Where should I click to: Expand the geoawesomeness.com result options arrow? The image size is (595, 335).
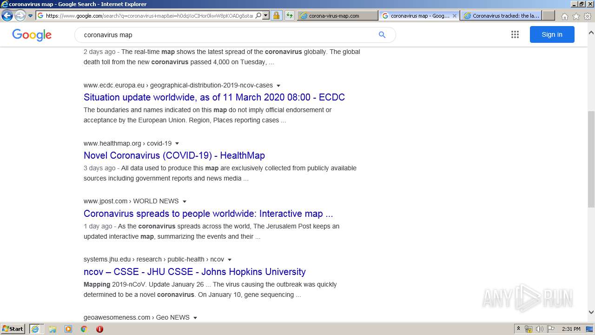[195, 318]
